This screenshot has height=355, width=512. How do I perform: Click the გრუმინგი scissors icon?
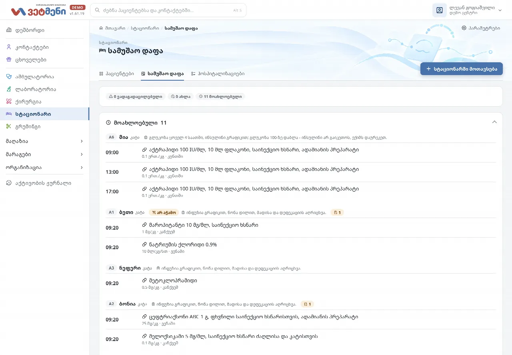click(x=9, y=127)
